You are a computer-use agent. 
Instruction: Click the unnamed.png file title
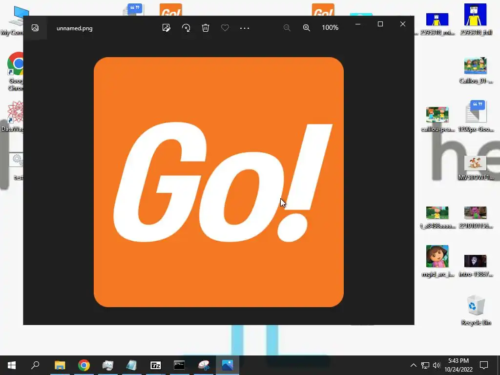point(75,28)
